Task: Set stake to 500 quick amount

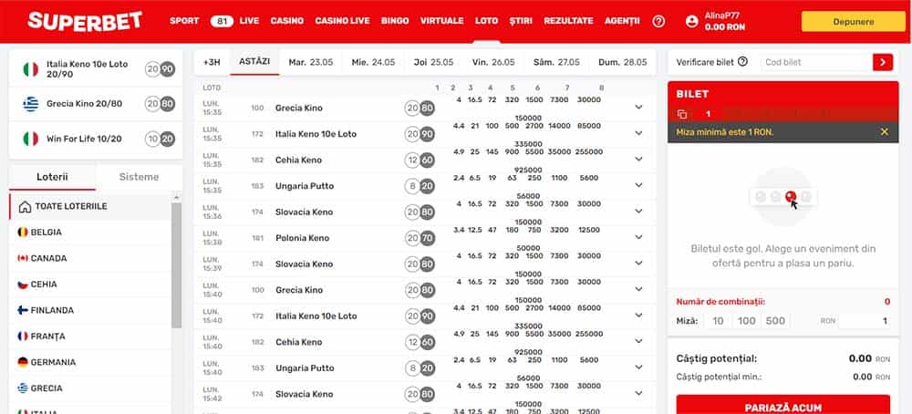Action: 775,321
